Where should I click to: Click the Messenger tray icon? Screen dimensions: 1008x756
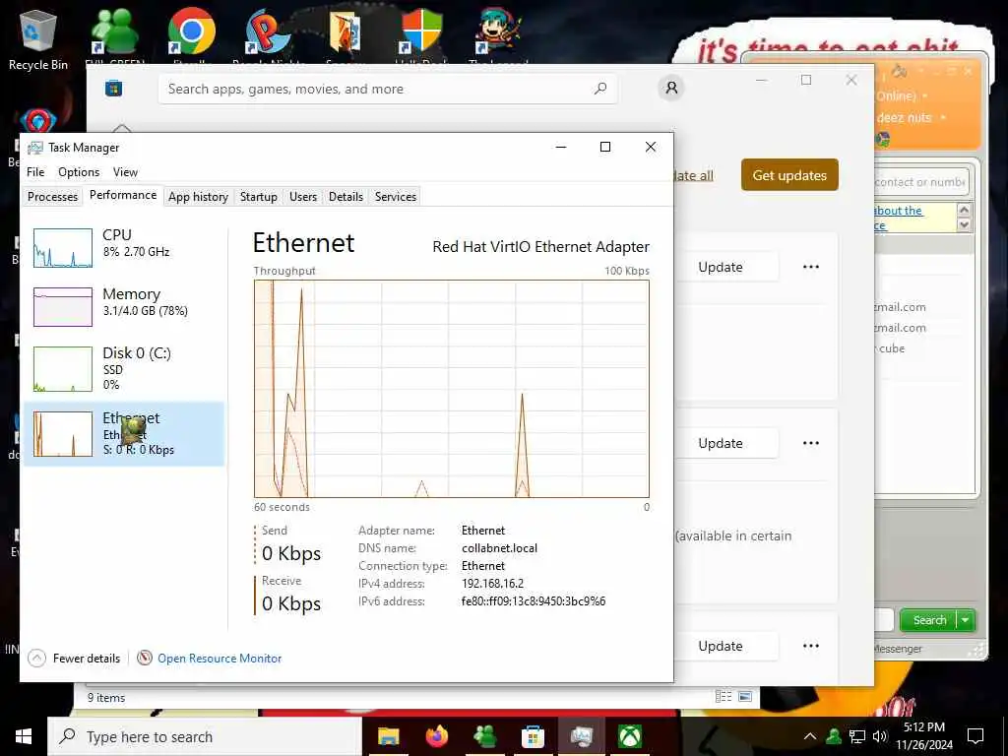[x=834, y=736]
